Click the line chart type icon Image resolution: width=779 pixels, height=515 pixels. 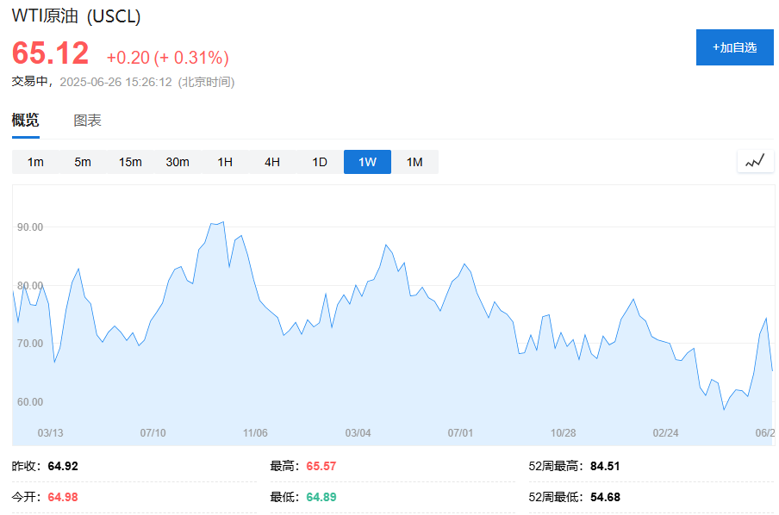[755, 161]
